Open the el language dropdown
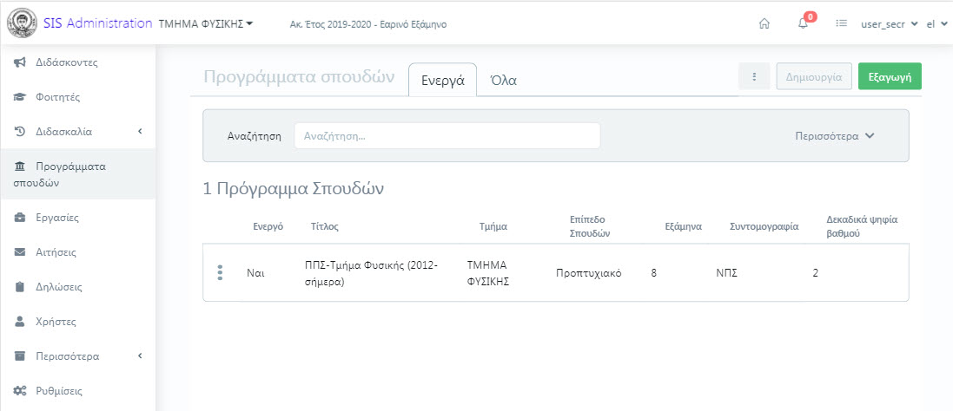953x411 pixels. (936, 24)
